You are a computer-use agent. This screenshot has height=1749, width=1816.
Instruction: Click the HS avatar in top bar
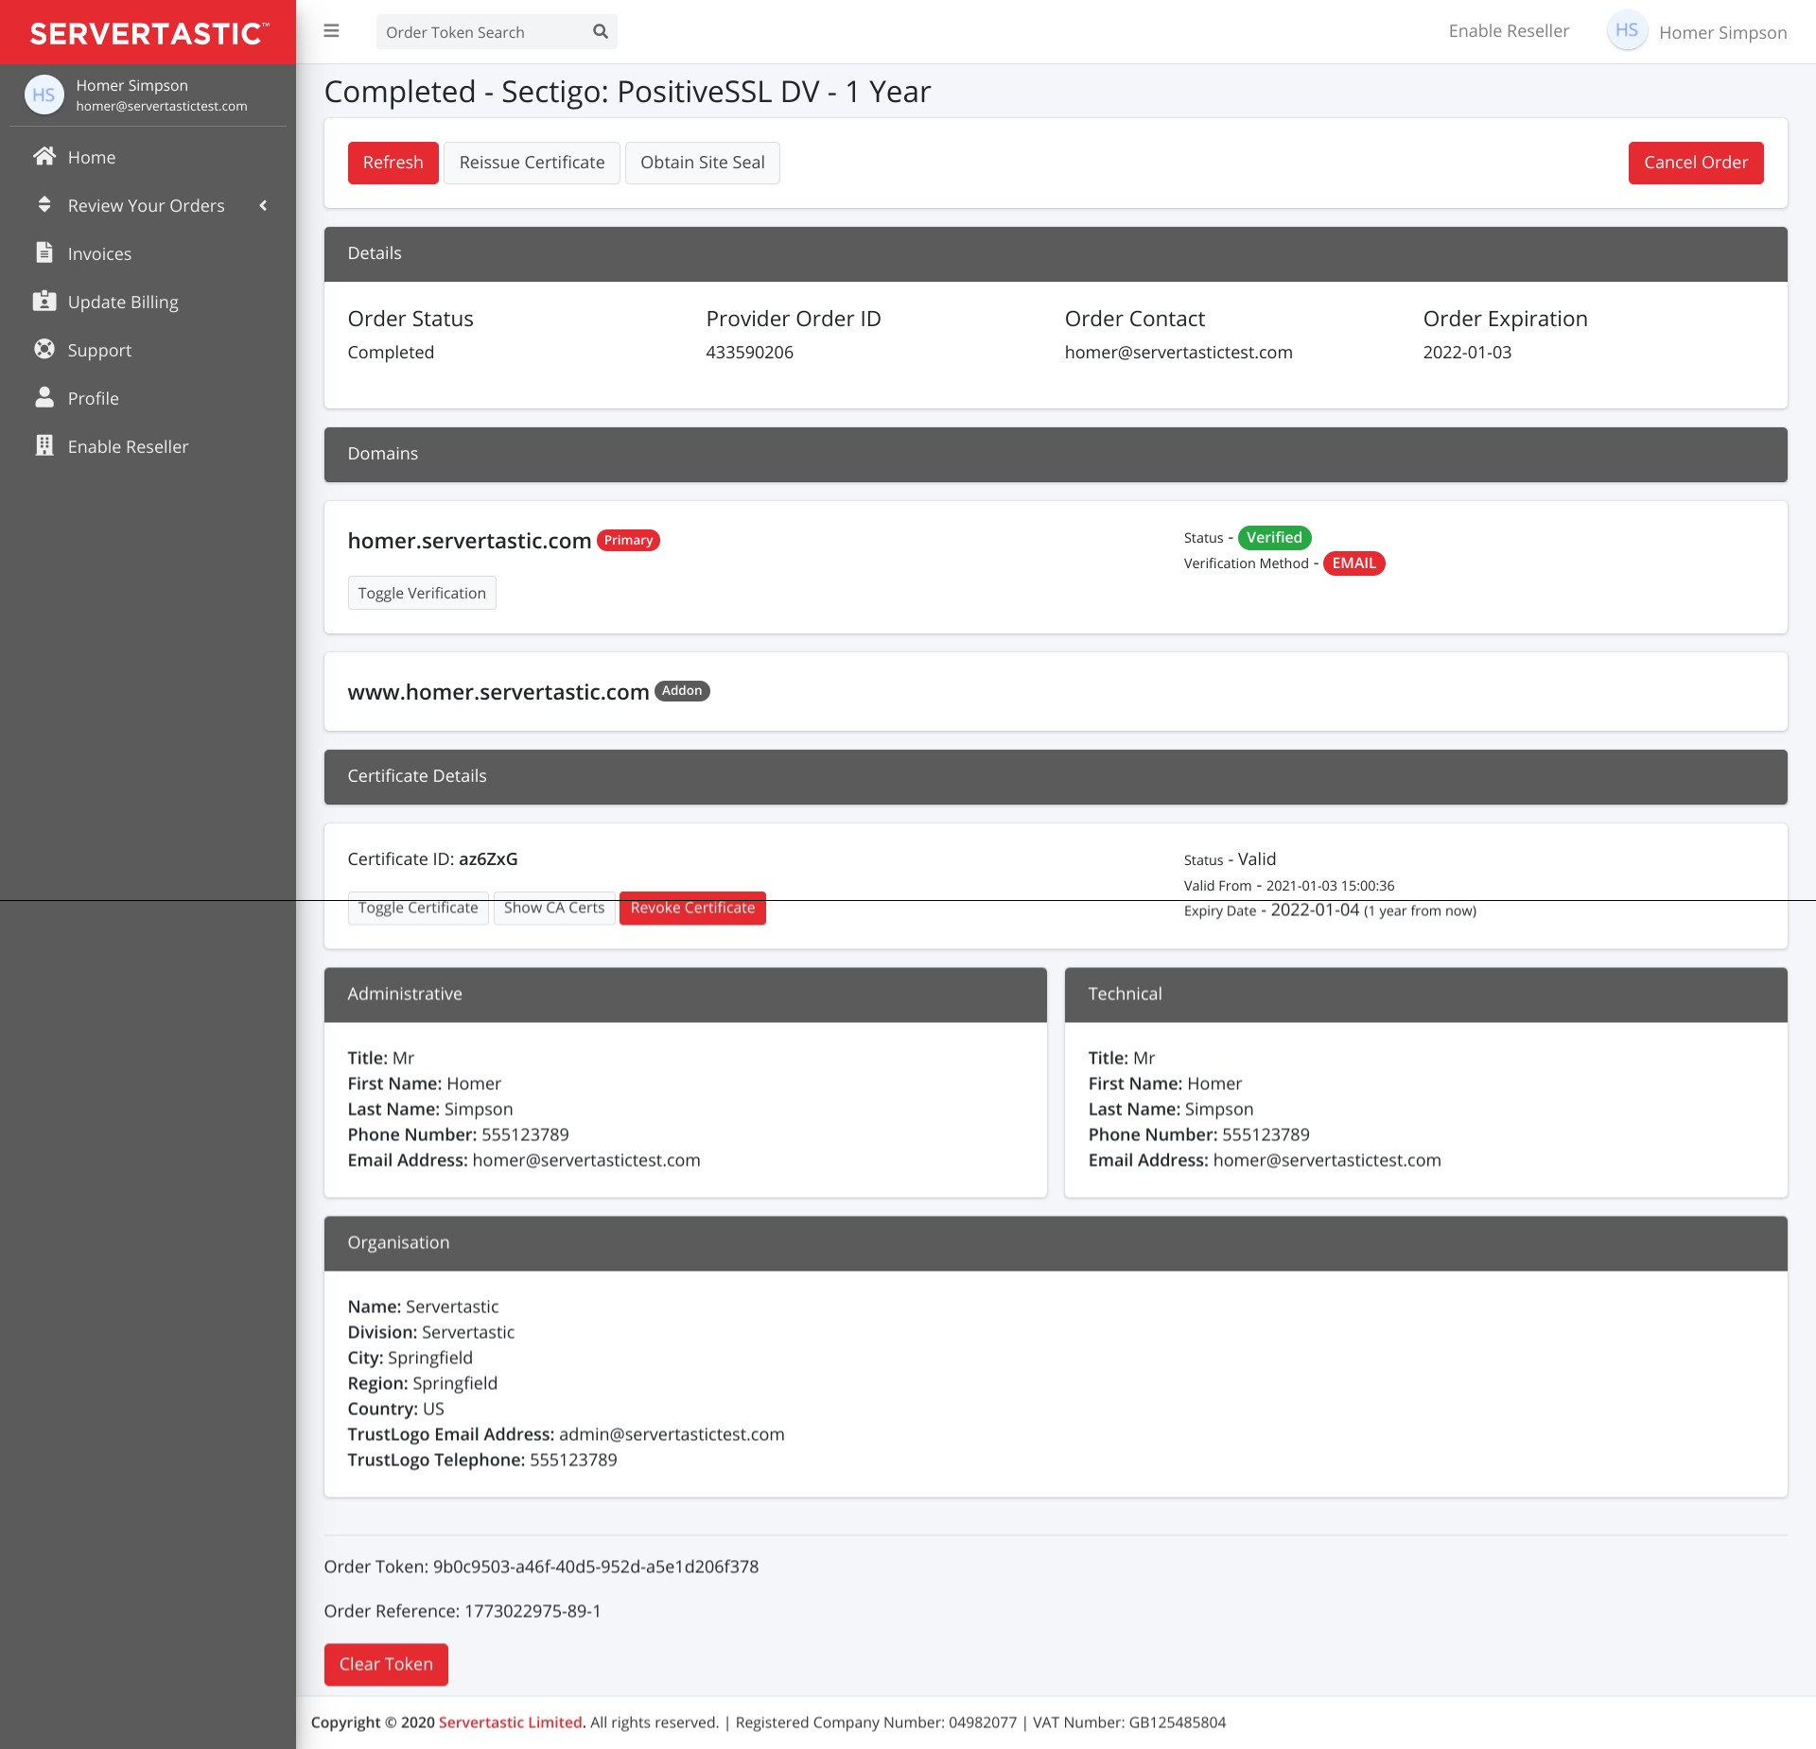click(1626, 31)
